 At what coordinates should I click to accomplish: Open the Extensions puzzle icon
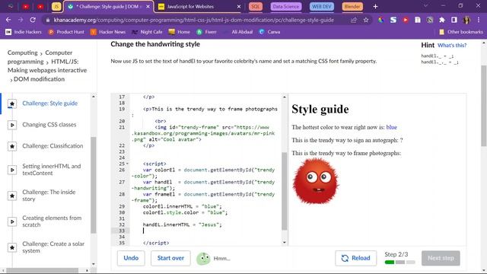pos(442,20)
